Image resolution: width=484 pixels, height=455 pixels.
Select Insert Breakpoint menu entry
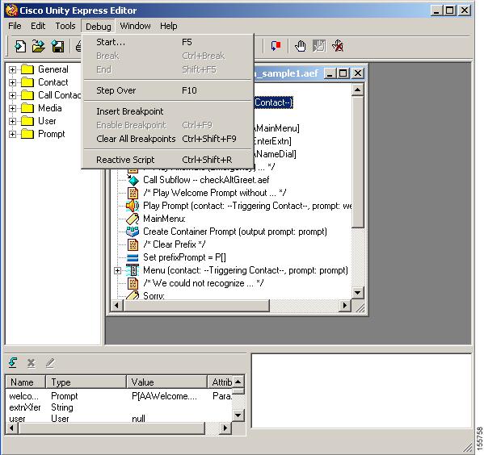[x=167, y=111]
